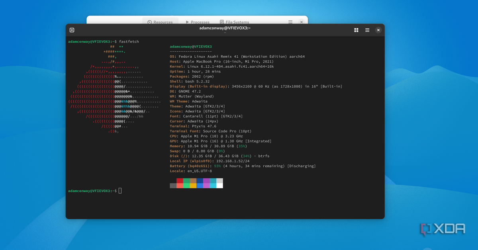478x250 pixels.
Task: Show tab overview grid in terminal header
Action: 356,30
